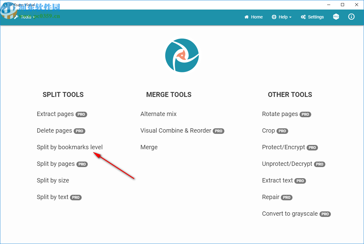364x244 pixels.
Task: Click the Home house icon
Action: coord(246,17)
